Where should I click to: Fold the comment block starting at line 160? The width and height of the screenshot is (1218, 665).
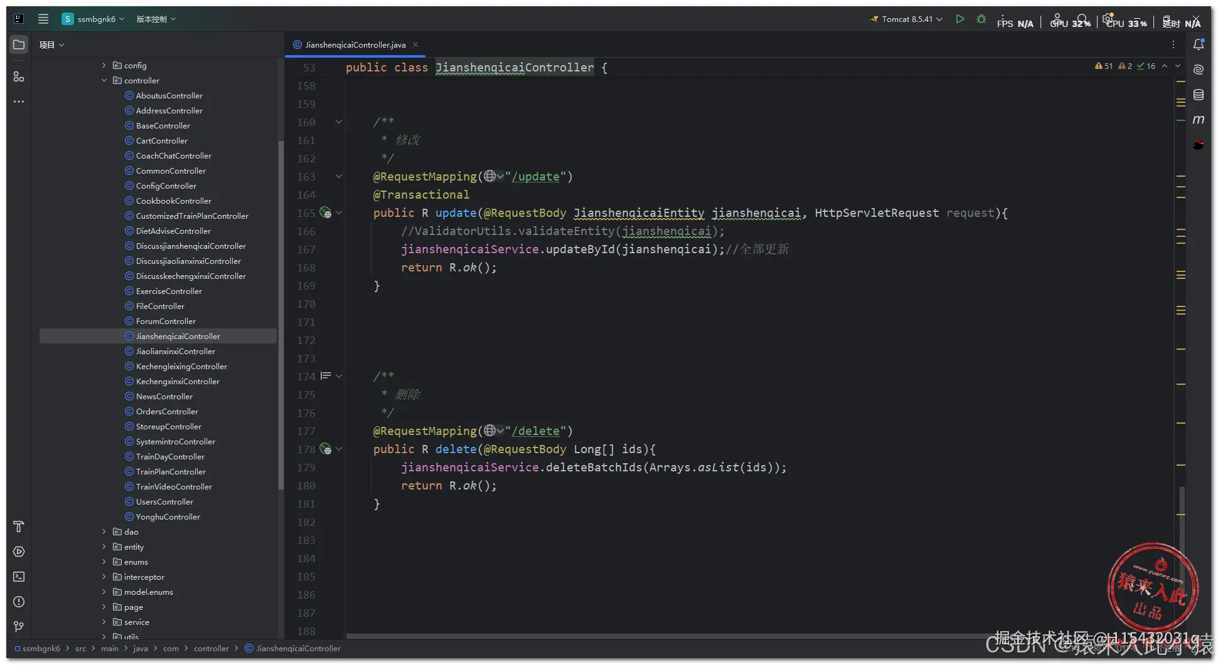(x=339, y=122)
